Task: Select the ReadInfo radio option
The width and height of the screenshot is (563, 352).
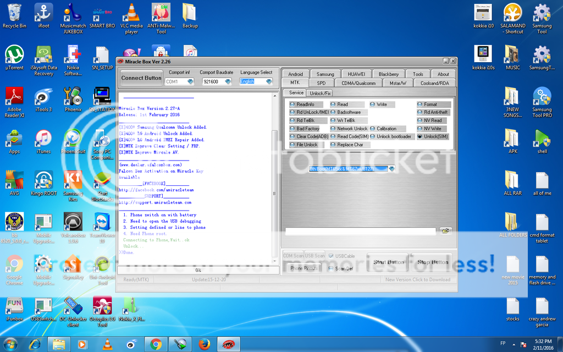Action: point(292,104)
